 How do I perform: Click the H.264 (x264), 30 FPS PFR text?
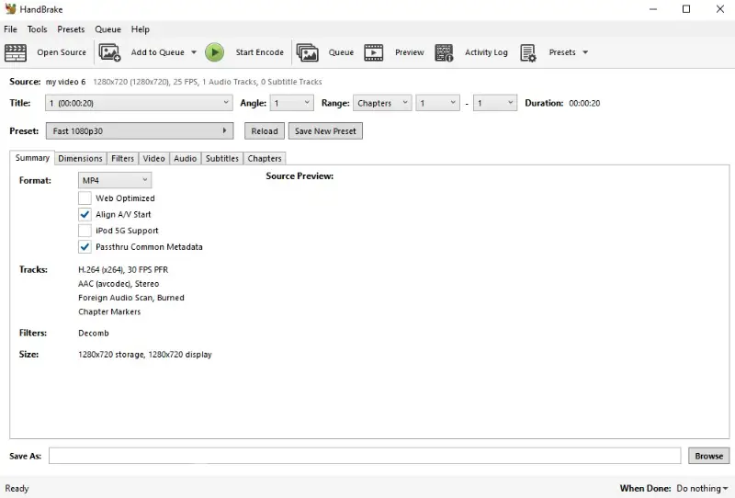pos(123,269)
